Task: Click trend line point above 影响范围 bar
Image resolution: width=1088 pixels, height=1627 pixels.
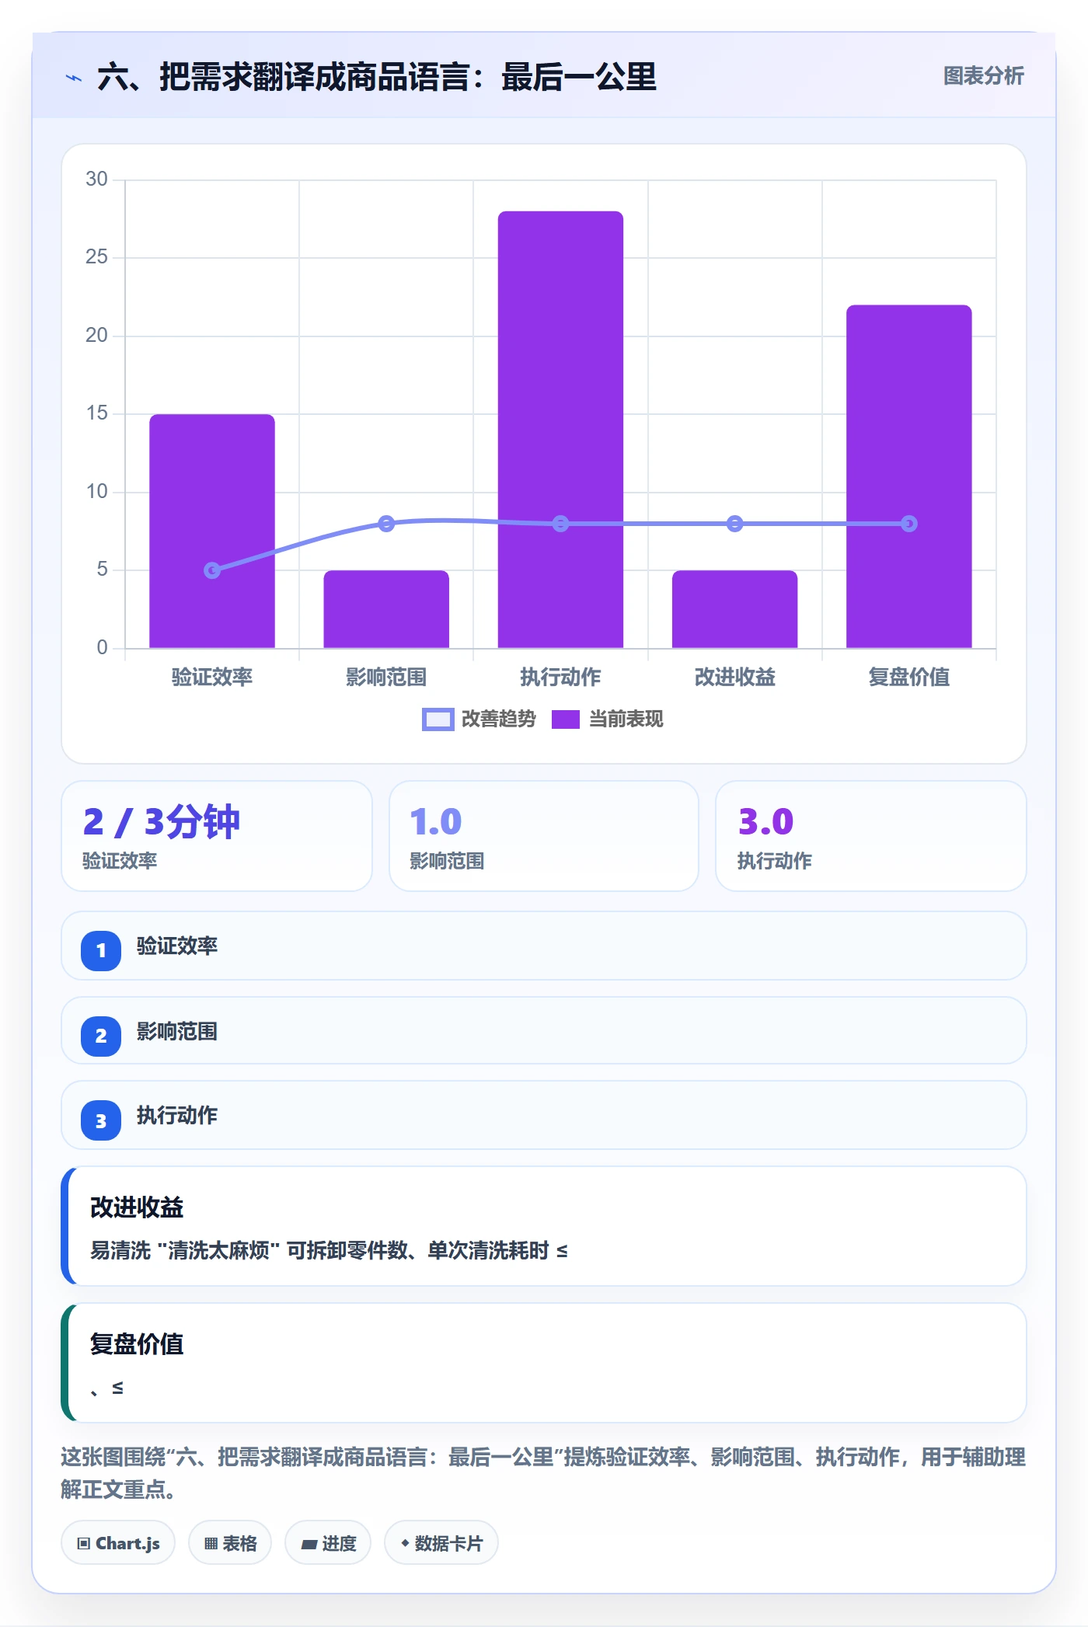Action: click(386, 524)
